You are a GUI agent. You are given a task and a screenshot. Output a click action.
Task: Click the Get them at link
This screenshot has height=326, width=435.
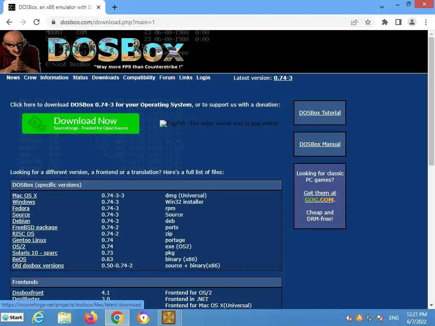(320, 193)
